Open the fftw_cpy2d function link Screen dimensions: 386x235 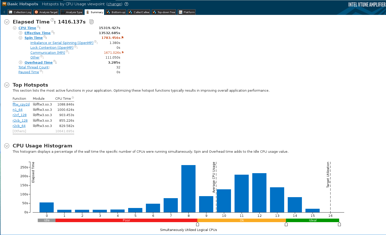[21, 105]
